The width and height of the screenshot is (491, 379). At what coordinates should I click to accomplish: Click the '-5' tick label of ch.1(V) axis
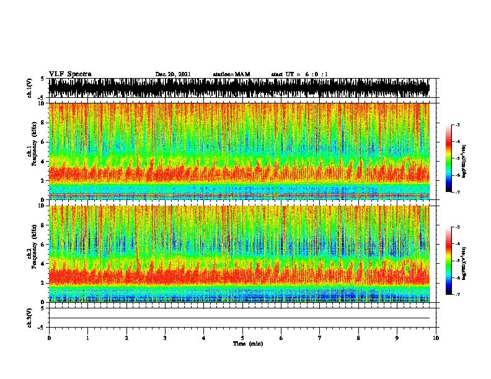42,98
